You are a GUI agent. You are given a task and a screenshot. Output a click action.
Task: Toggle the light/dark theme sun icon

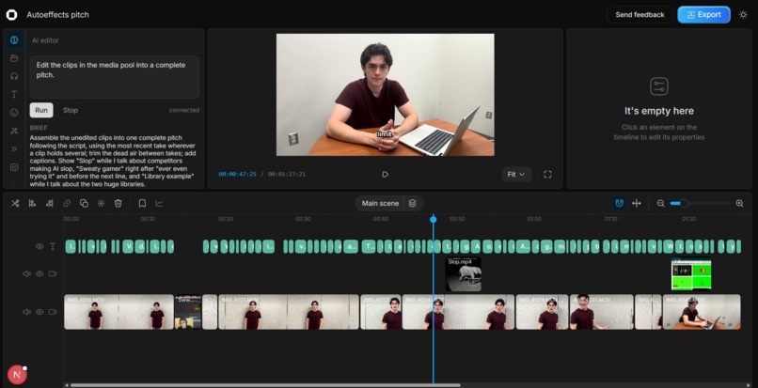point(743,14)
